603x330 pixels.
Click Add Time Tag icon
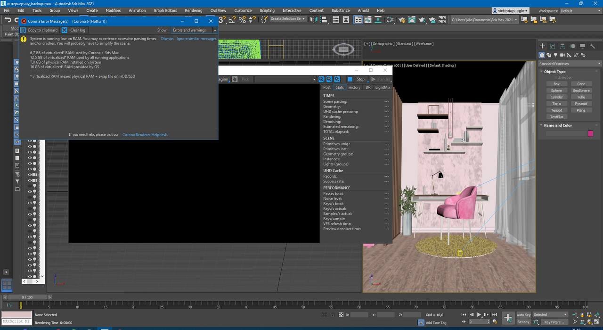[x=421, y=322]
